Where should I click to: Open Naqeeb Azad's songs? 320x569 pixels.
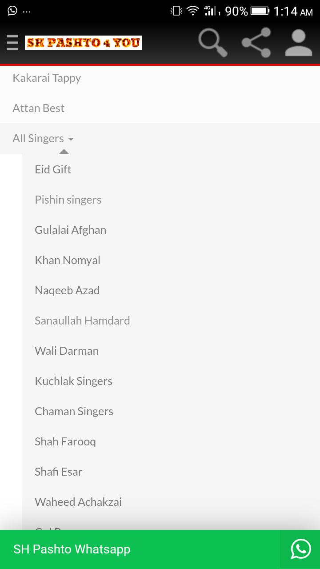coord(67,290)
